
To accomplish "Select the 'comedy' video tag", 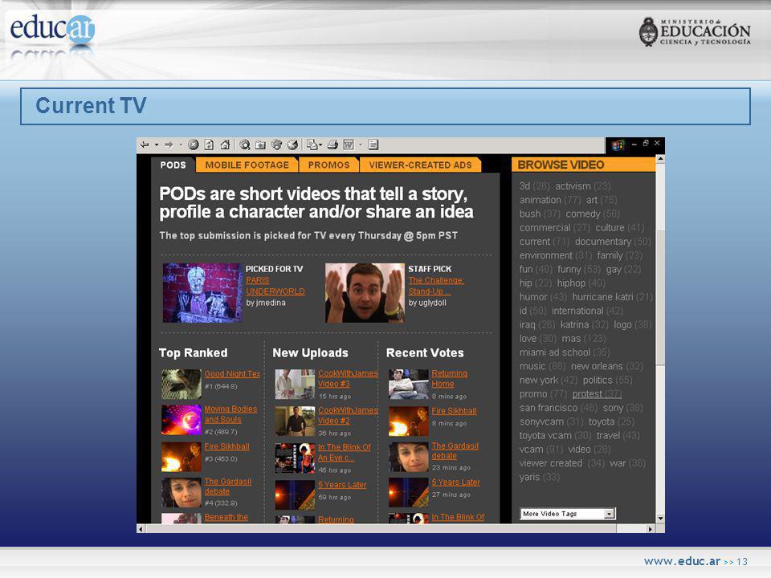I will point(583,214).
